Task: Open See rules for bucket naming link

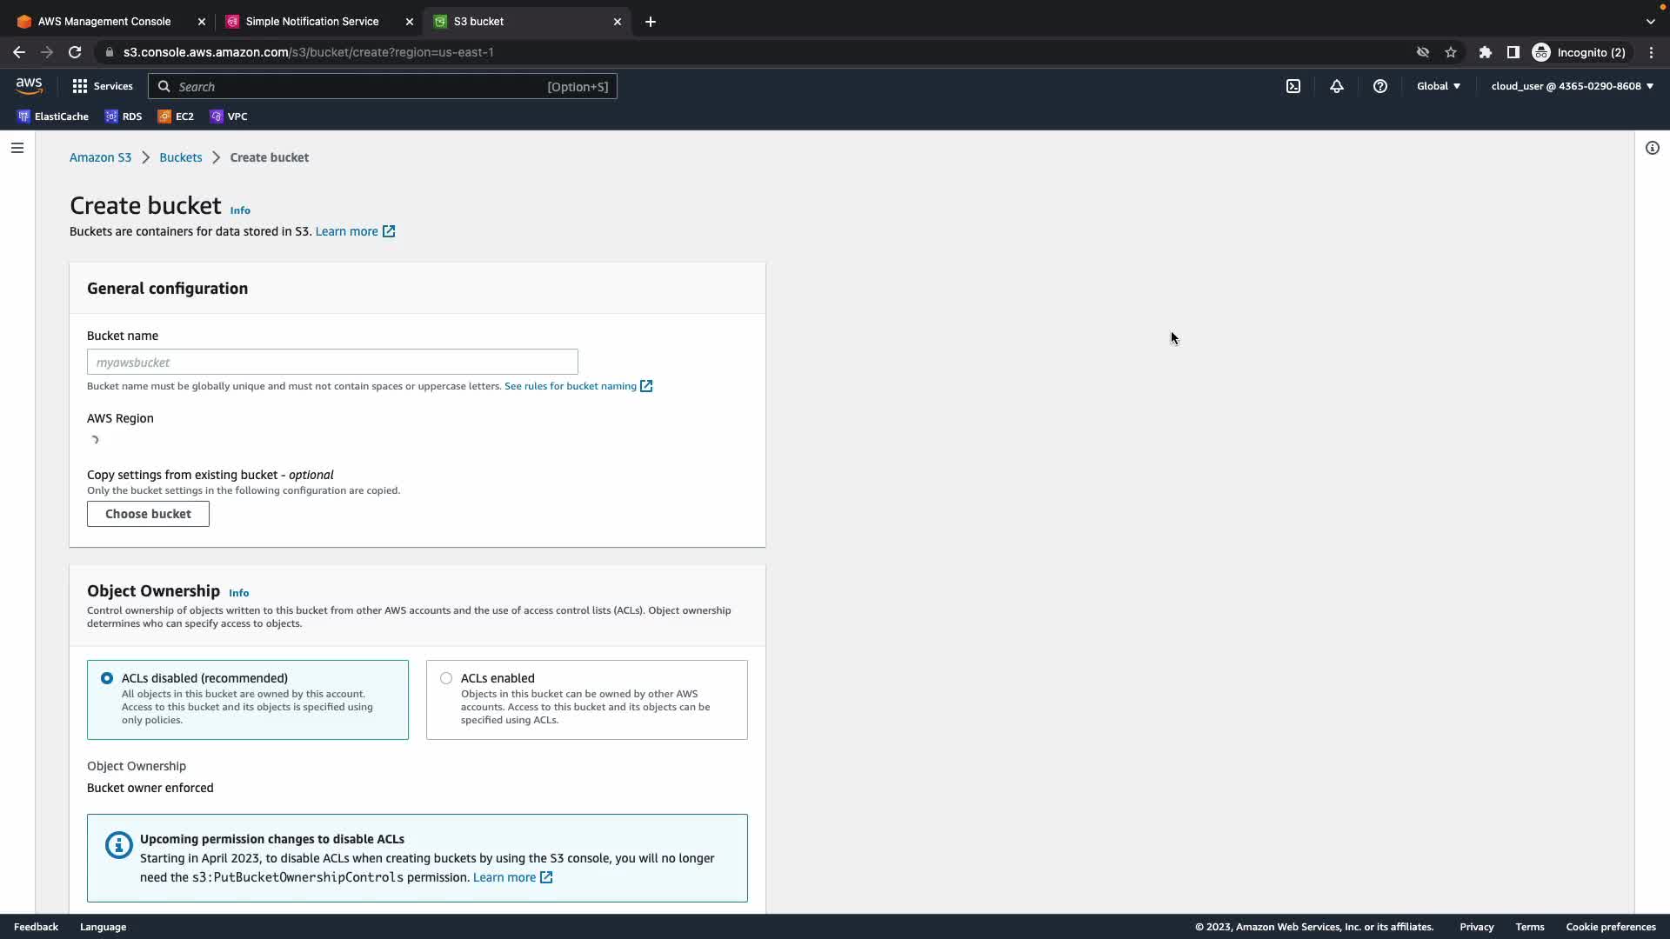Action: tap(571, 386)
